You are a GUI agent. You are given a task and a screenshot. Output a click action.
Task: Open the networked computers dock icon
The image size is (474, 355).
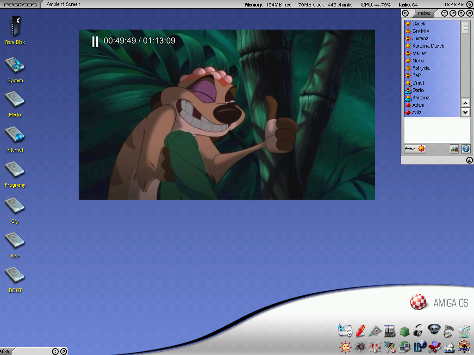[x=404, y=347]
